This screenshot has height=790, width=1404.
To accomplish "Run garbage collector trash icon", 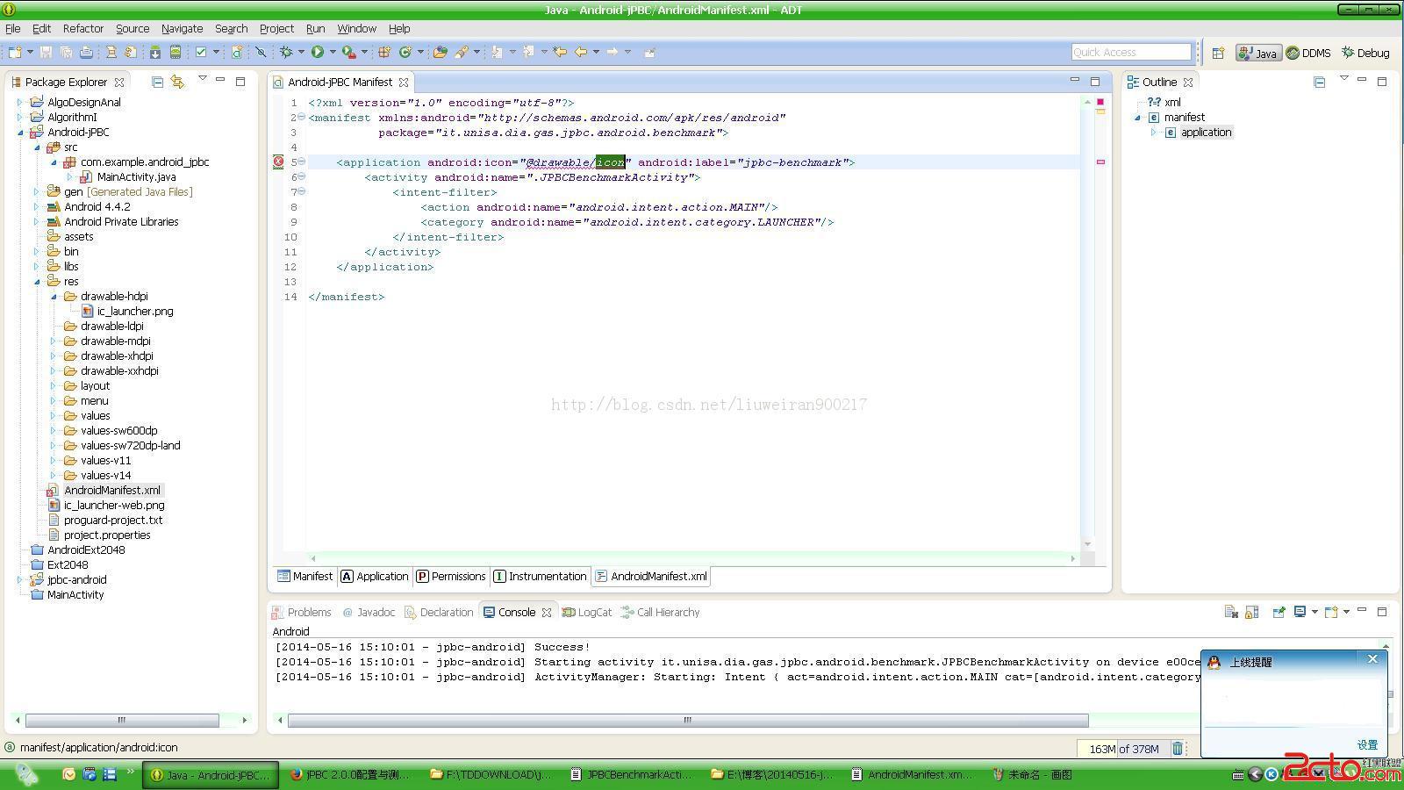I will 1178,749.
